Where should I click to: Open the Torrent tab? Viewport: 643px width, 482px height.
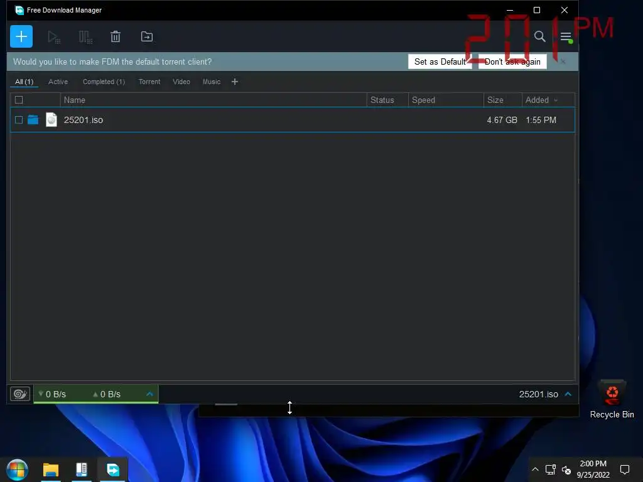tap(149, 82)
